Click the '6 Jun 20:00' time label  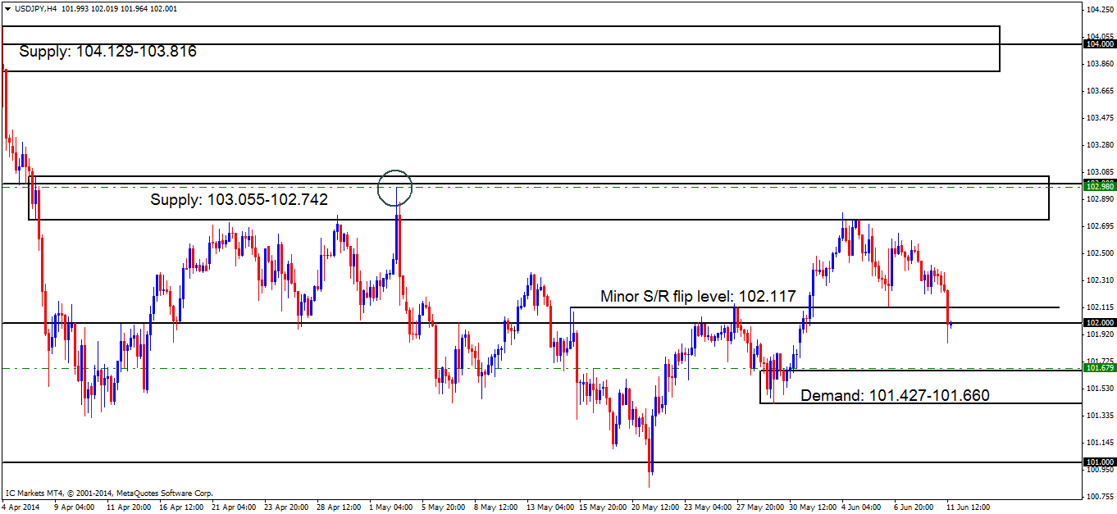click(915, 507)
